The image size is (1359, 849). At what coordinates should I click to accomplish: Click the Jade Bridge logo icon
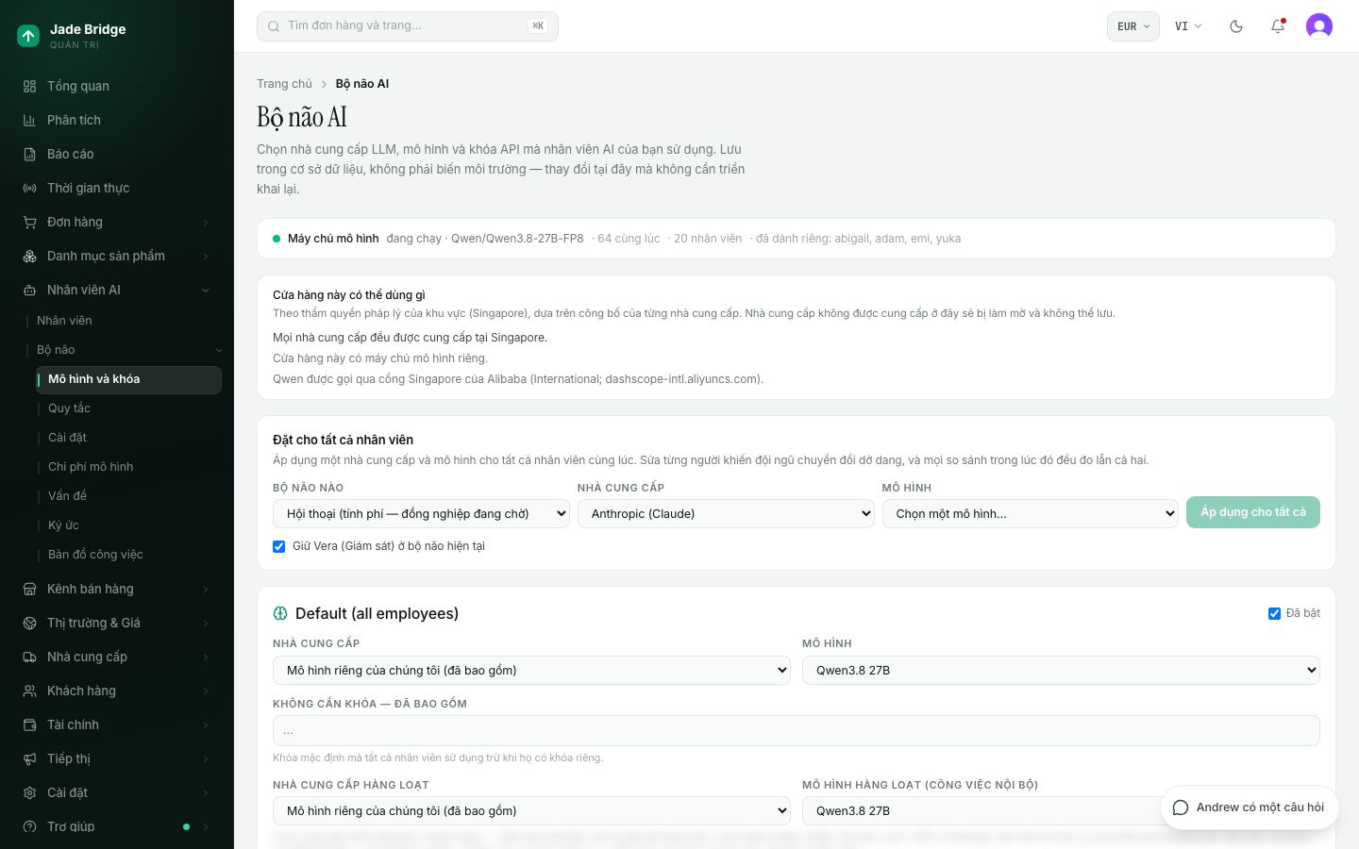point(28,36)
